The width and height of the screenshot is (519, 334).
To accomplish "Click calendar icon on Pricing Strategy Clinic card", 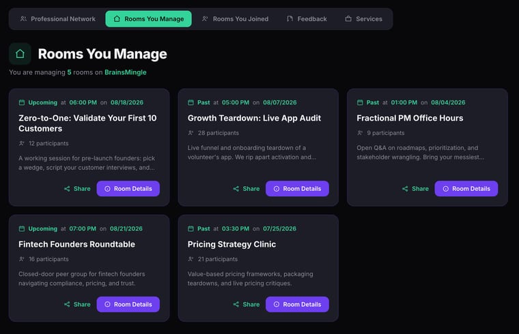I will tap(191, 228).
